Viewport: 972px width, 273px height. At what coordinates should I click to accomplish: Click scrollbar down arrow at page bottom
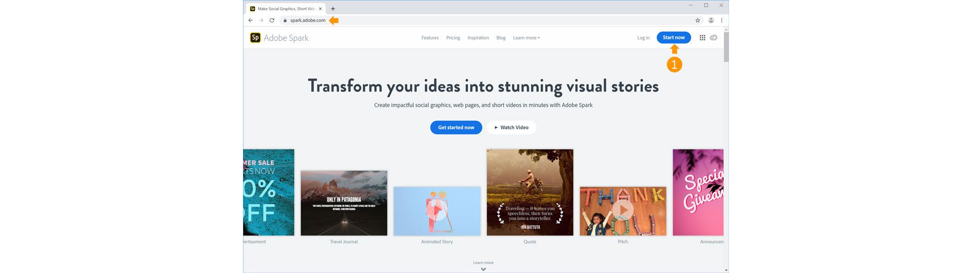726,270
